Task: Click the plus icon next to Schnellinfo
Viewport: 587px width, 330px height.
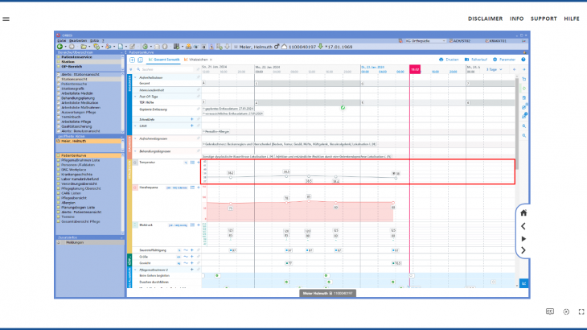Action: [191, 118]
